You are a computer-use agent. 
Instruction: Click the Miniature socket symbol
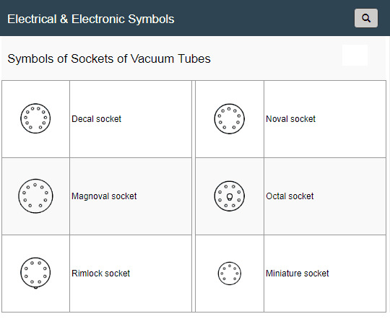(x=230, y=274)
